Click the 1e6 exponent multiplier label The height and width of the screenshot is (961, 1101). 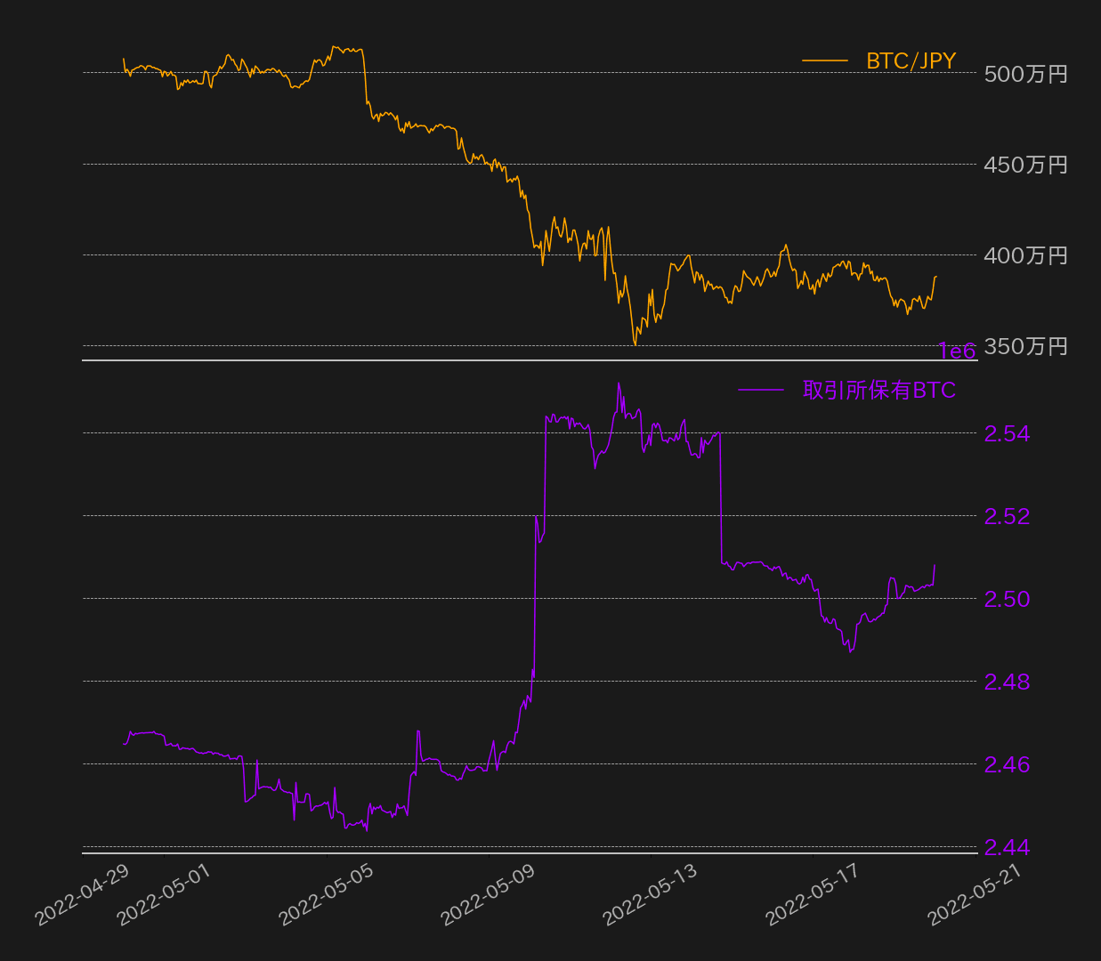pos(957,351)
